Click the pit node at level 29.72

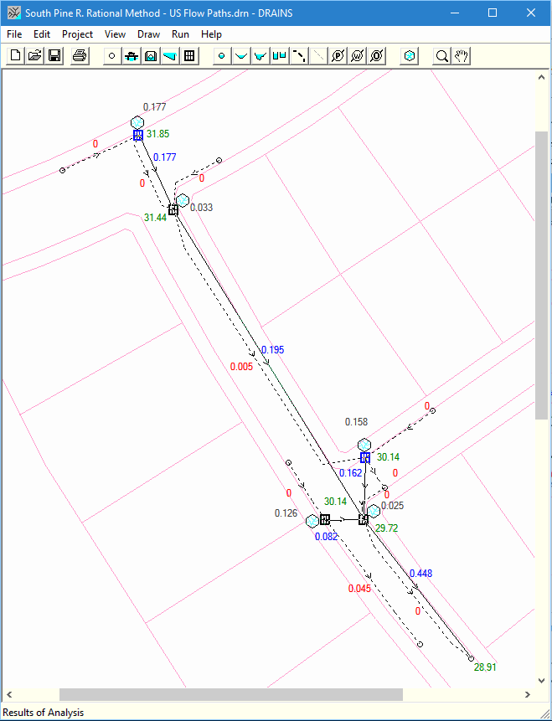[364, 519]
